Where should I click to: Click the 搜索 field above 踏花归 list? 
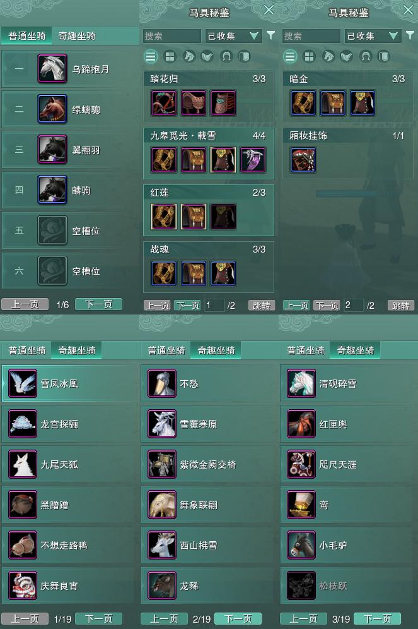pos(171,36)
